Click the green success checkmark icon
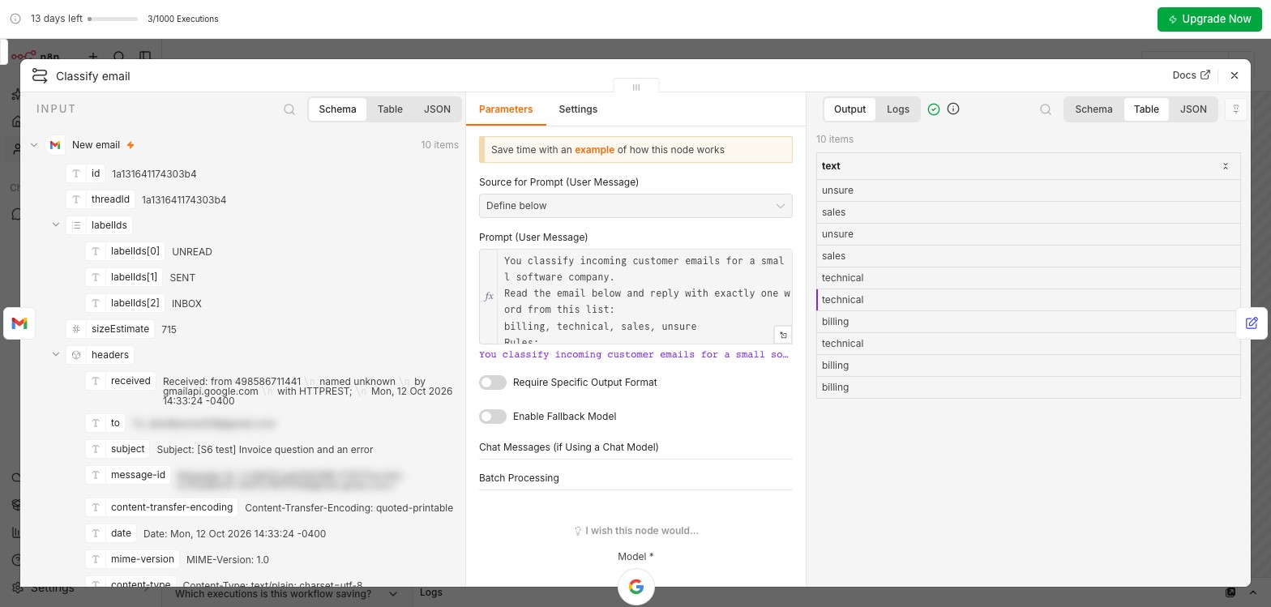Image resolution: width=1271 pixels, height=607 pixels. [934, 109]
